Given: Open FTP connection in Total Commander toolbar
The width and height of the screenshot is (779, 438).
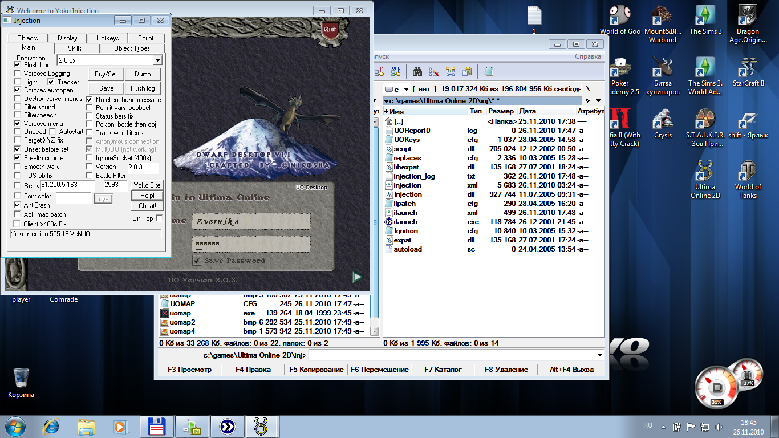Looking at the screenshot, I should [x=379, y=71].
